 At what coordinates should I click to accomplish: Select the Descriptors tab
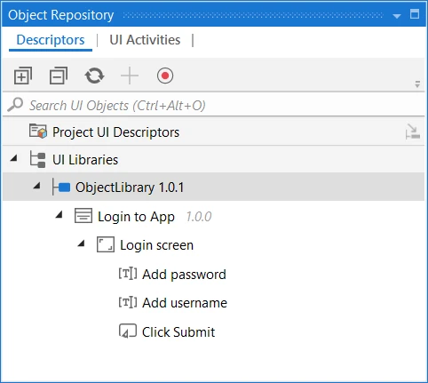pyautogui.click(x=51, y=40)
